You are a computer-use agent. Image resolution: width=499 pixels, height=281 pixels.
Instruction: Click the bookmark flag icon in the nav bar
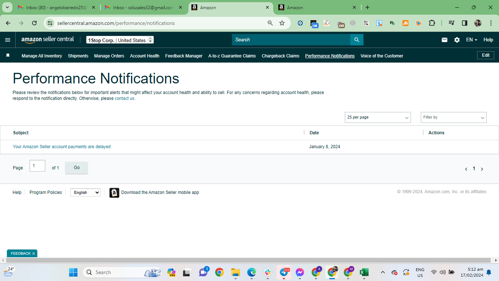pos(8,56)
